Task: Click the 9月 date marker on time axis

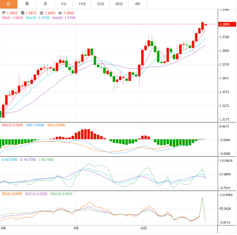Action: pyautogui.click(x=76, y=228)
